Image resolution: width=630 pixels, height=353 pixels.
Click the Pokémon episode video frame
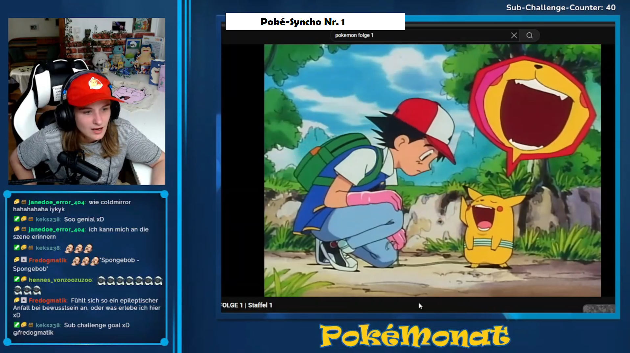(432, 170)
